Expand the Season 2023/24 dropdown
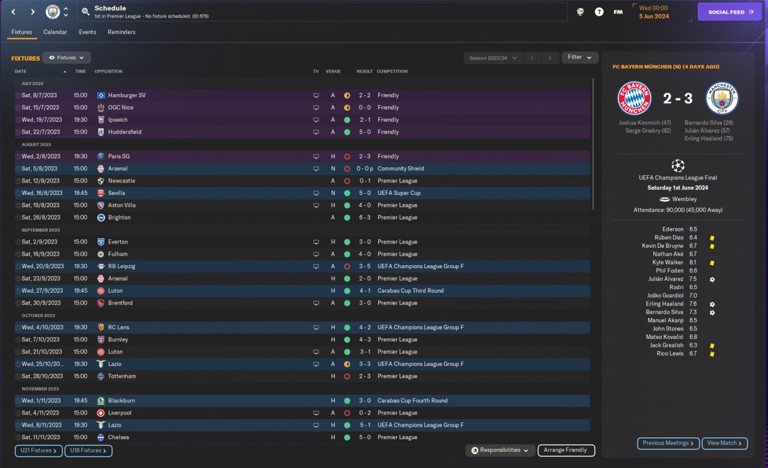 tap(493, 58)
